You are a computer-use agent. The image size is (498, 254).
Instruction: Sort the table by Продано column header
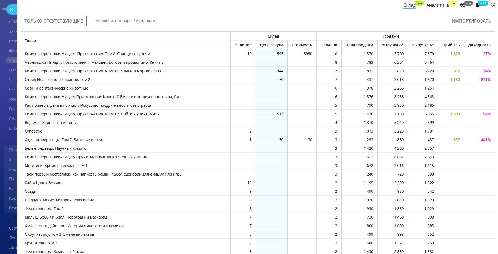click(x=328, y=45)
